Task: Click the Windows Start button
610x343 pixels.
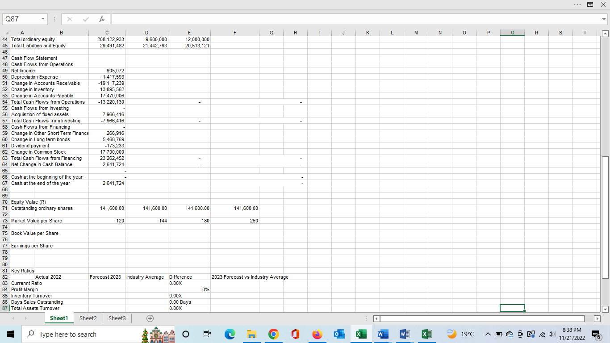Action: (x=10, y=334)
